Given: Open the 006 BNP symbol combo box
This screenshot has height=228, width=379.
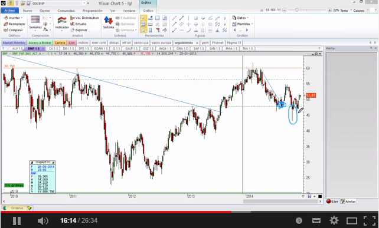Looking at the screenshot, I should pos(58,4).
